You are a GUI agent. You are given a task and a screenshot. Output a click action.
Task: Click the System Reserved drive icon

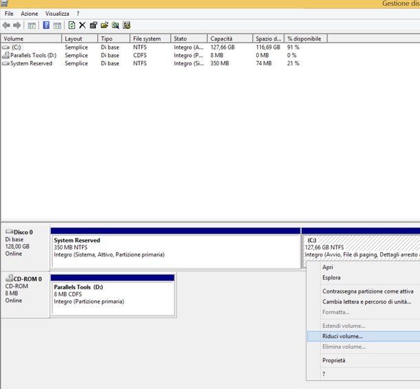pos(6,64)
